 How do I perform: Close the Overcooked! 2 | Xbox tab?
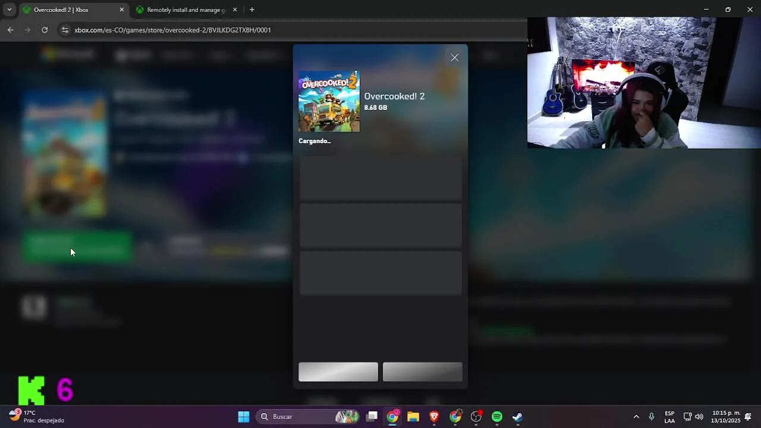(122, 10)
